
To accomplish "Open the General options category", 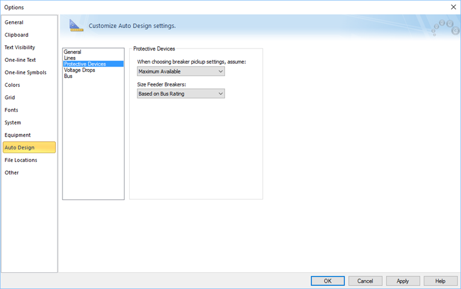I will coord(14,22).
